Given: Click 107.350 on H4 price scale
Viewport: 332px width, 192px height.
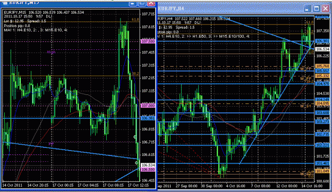Looking at the screenshot, I should [x=322, y=31].
